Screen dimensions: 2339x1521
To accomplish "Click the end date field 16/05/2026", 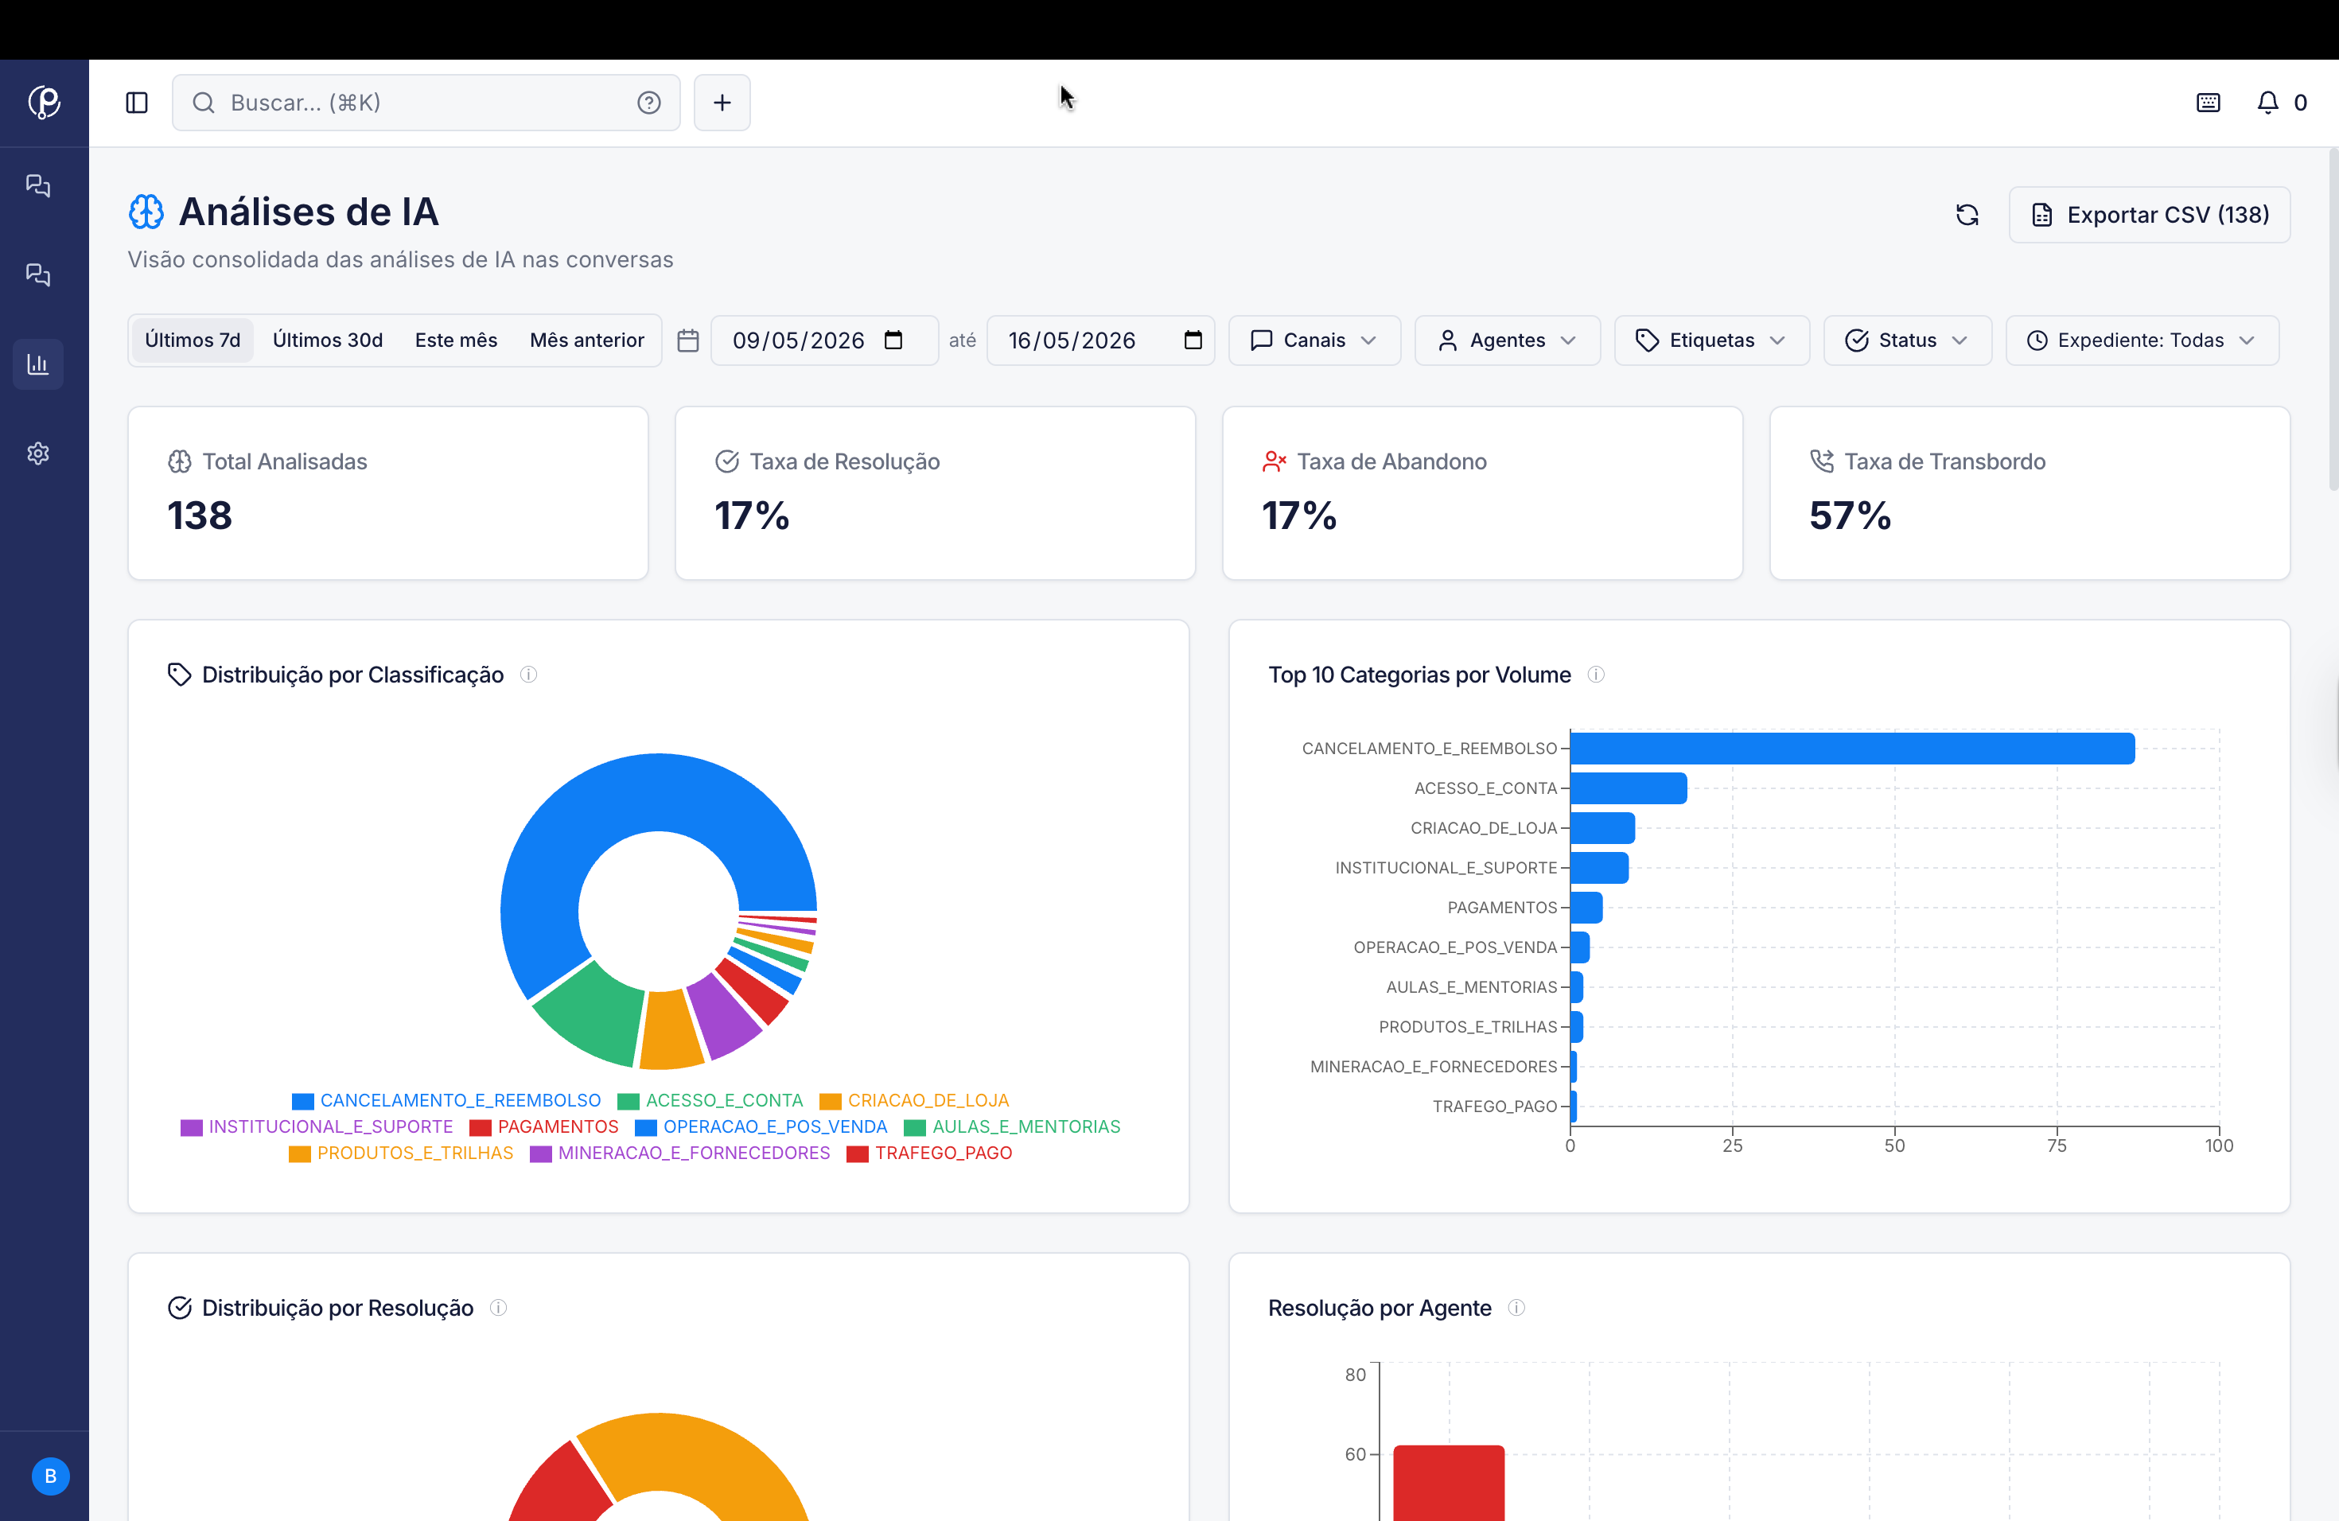I will coord(1099,340).
